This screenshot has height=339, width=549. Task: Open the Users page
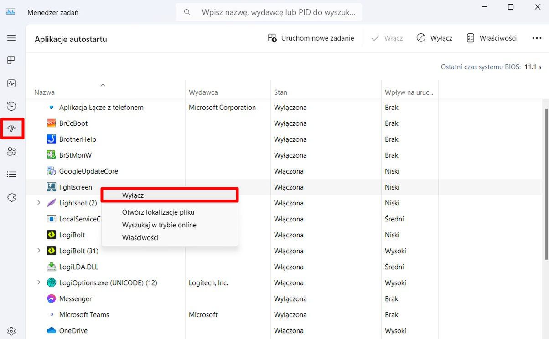(x=11, y=151)
